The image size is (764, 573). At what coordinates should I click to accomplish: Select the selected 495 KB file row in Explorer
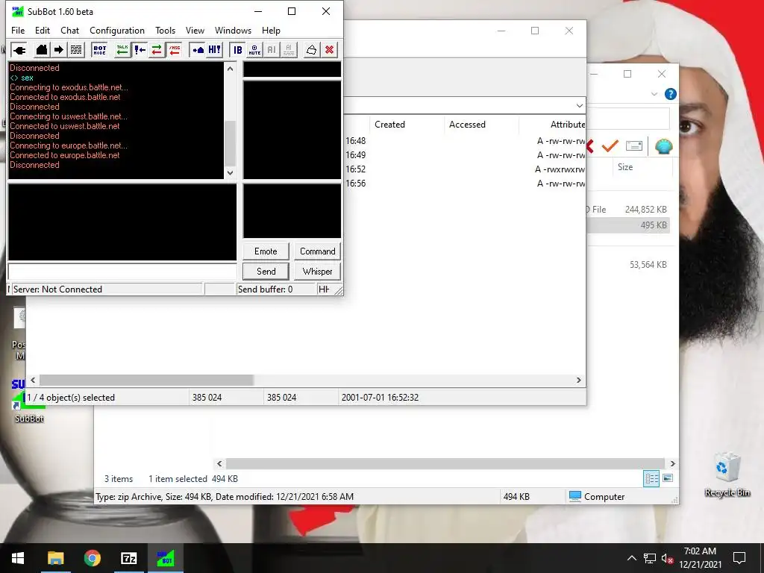click(x=628, y=225)
